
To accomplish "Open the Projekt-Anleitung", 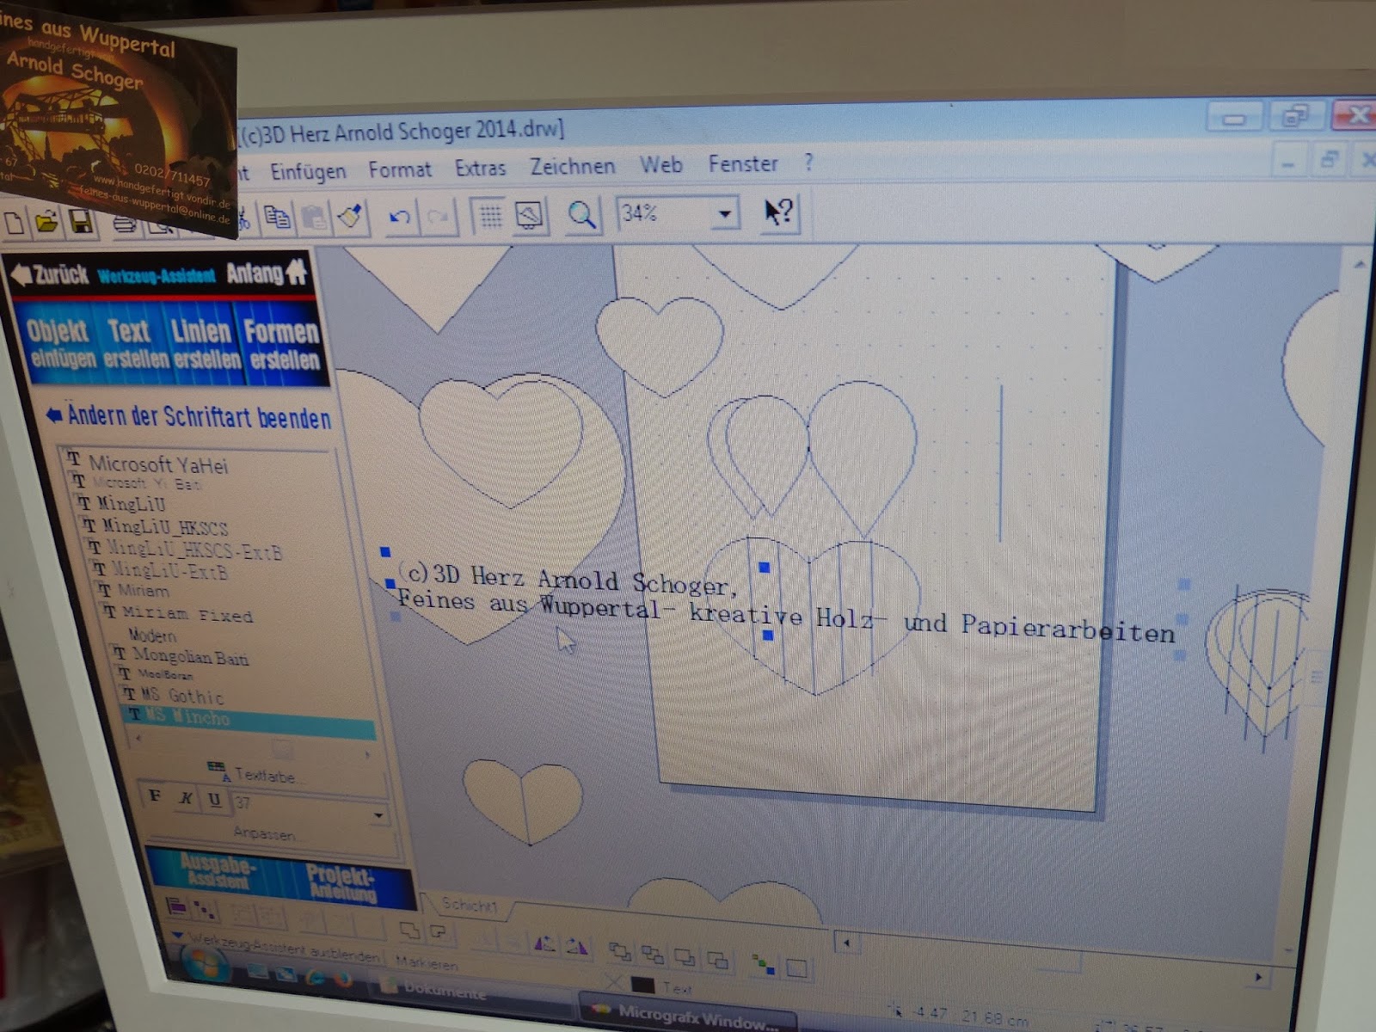I will coord(342,882).
